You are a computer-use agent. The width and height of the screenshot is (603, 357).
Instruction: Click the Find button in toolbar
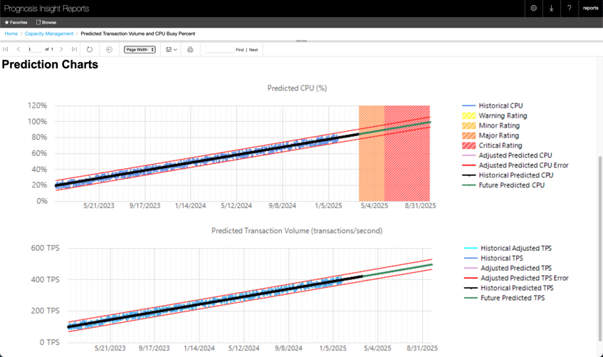pyautogui.click(x=239, y=50)
